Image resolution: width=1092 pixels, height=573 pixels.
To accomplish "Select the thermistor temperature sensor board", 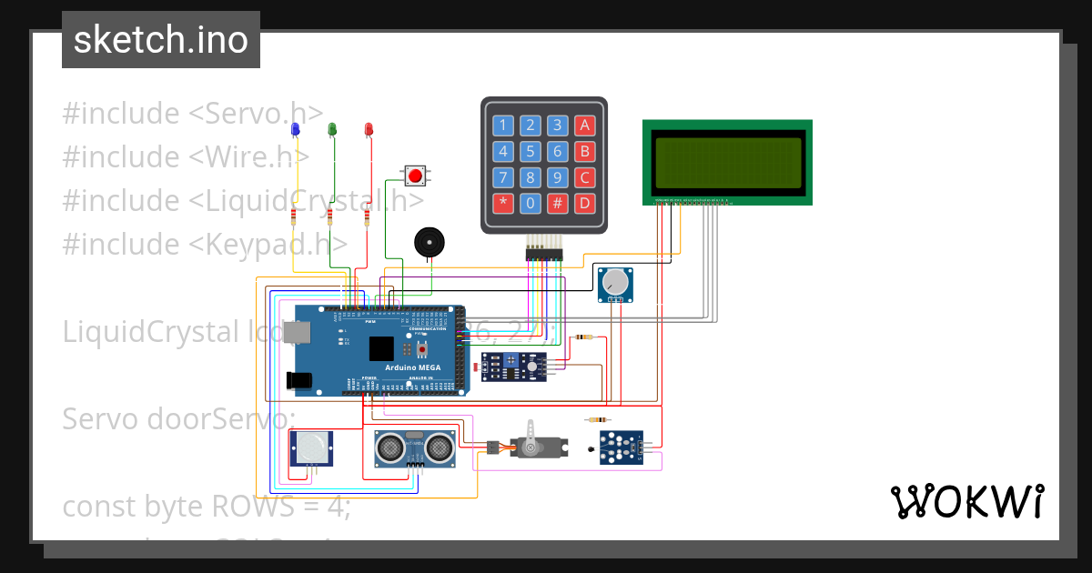I will (622, 447).
